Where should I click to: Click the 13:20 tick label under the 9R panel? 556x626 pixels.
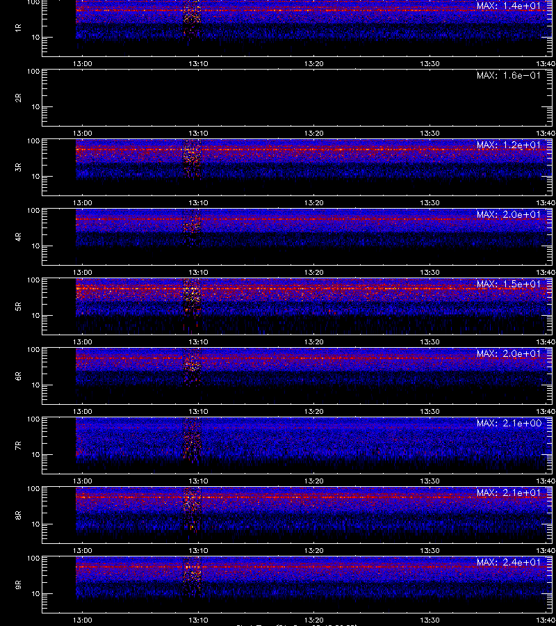tap(314, 620)
